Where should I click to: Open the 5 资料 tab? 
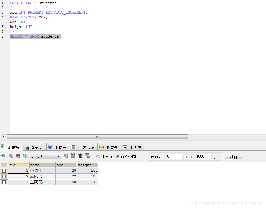tap(109, 147)
